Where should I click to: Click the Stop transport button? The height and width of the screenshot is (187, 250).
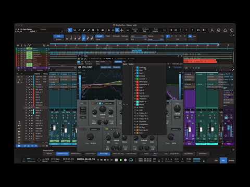tap(116, 160)
